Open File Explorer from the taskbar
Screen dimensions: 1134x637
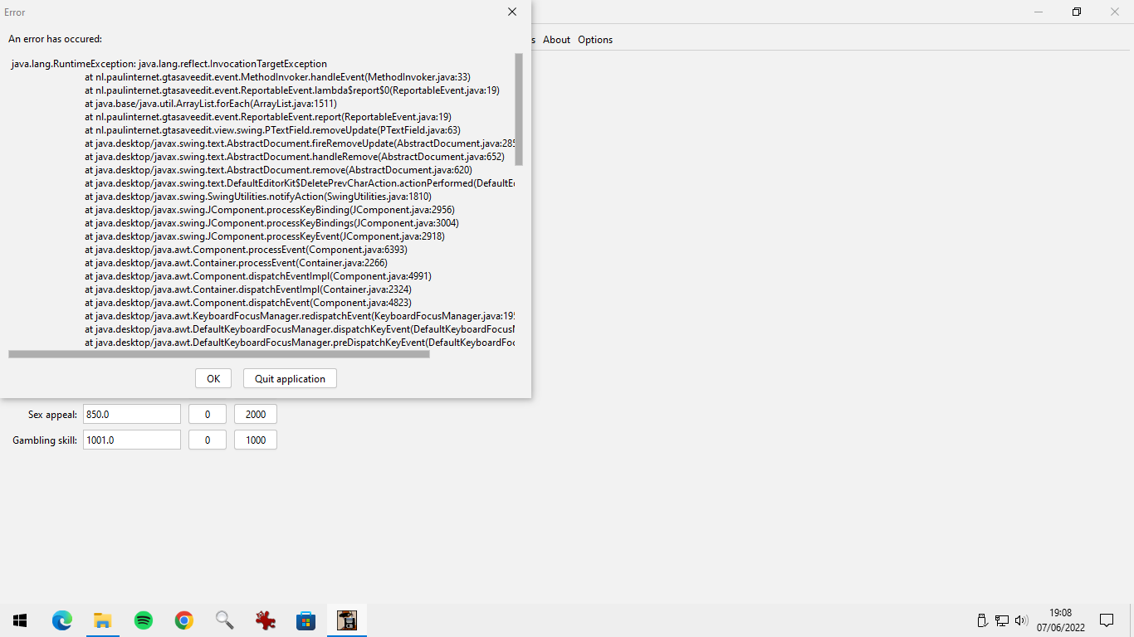102,620
